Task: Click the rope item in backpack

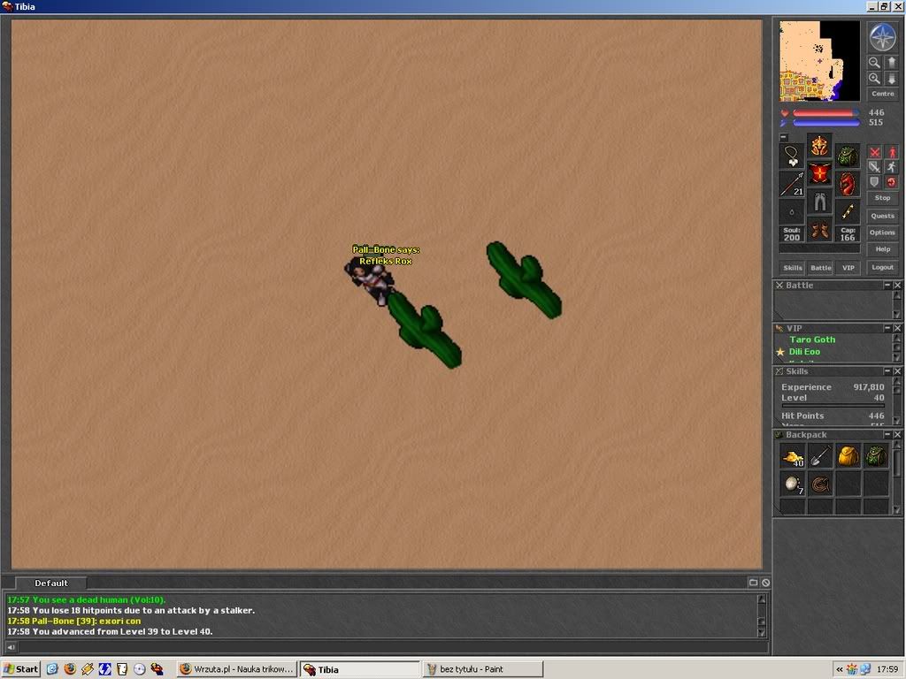Action: (820, 484)
